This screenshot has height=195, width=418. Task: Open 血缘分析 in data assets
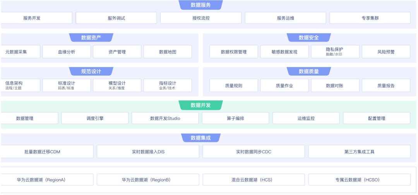pos(67,52)
